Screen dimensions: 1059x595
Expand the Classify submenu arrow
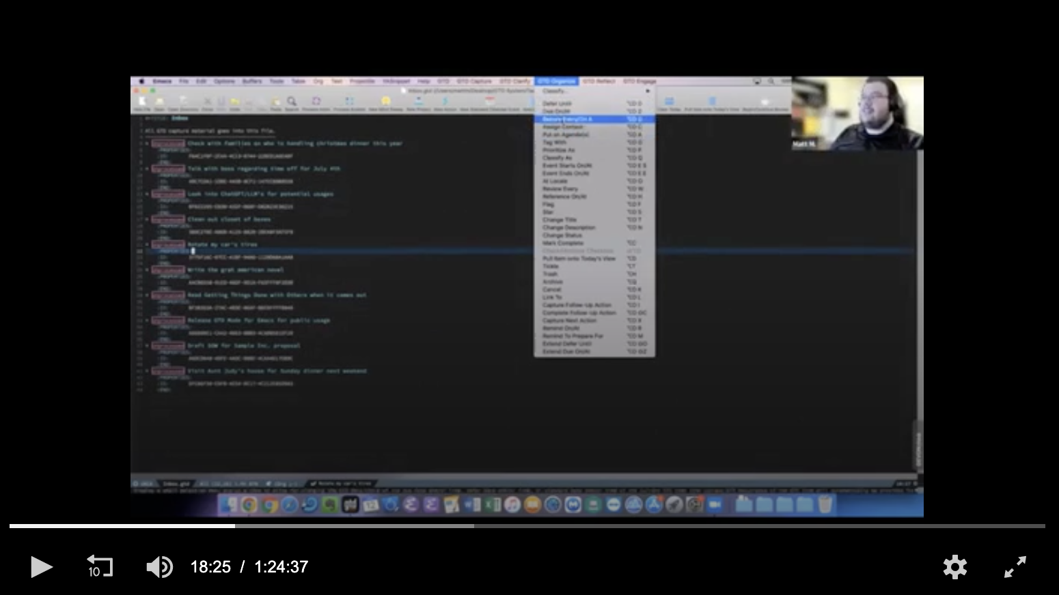pos(647,91)
